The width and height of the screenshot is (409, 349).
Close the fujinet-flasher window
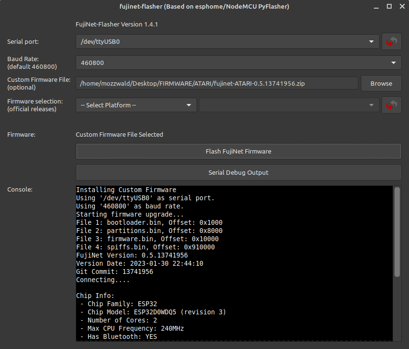pos(401,6)
